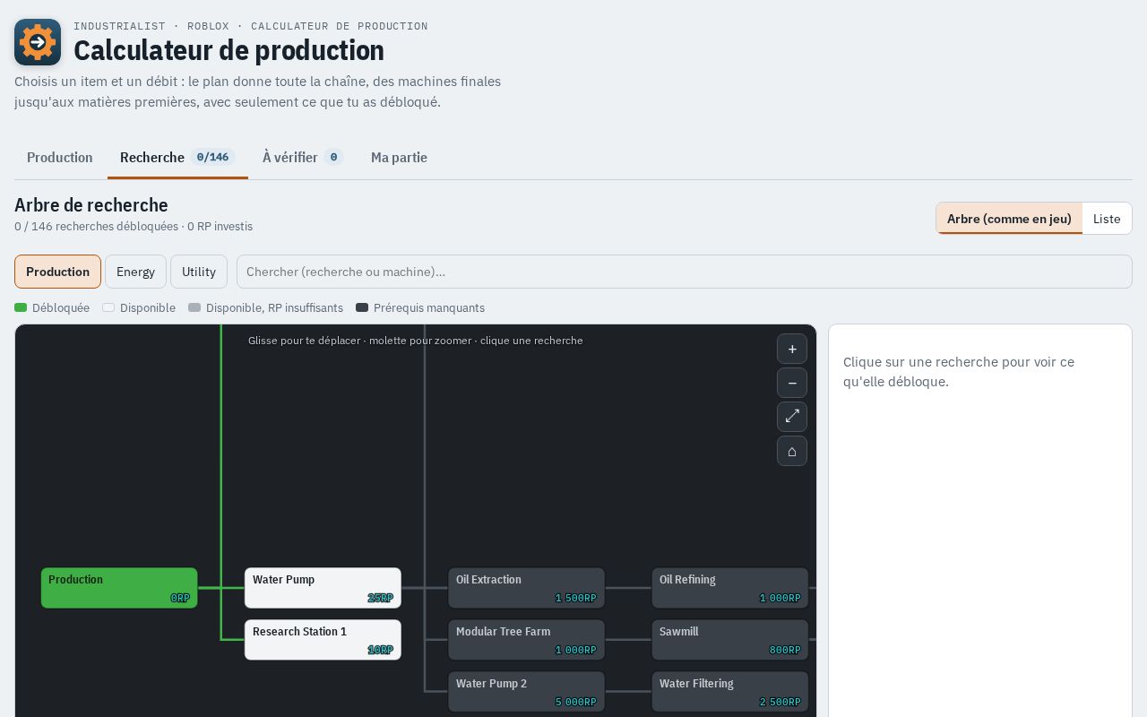Zoom out with the minus button

point(792,383)
